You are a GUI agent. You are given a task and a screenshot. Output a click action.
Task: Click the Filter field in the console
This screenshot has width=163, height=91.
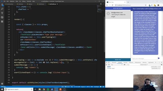(133, 65)
